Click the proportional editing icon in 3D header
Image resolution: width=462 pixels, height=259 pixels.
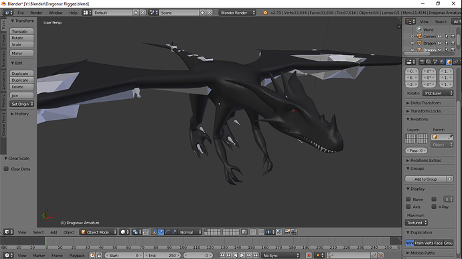[x=253, y=232]
